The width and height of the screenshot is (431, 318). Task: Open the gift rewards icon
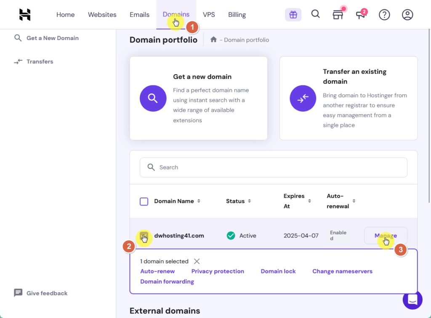[x=293, y=15]
